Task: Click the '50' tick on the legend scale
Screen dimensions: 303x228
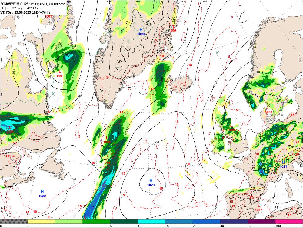Action: click(250, 226)
